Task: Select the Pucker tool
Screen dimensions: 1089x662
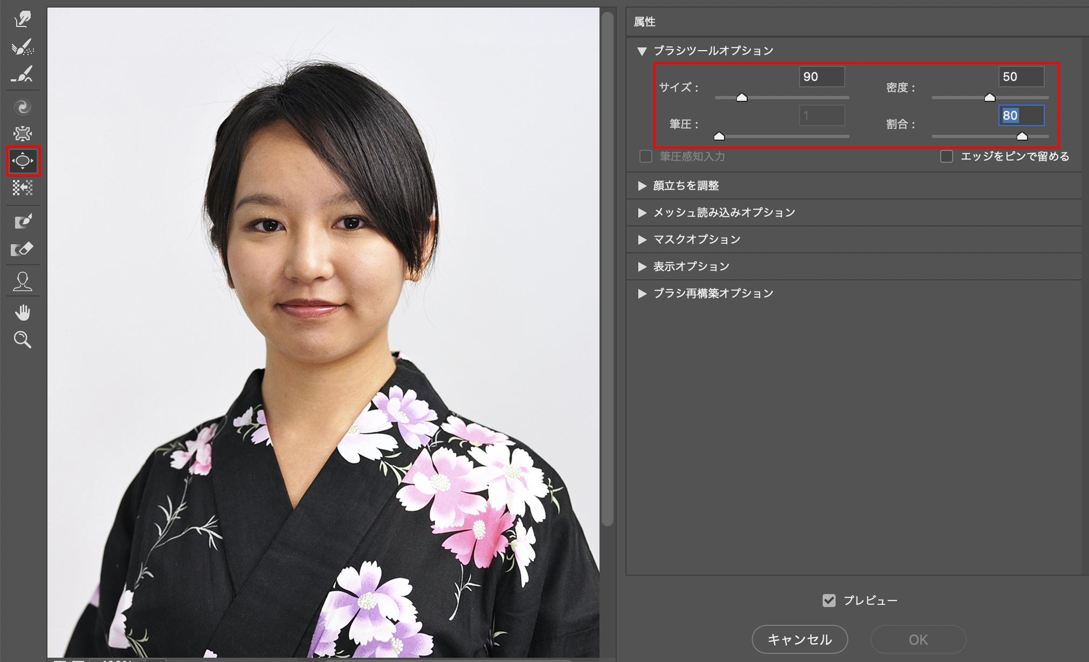Action: point(23,134)
